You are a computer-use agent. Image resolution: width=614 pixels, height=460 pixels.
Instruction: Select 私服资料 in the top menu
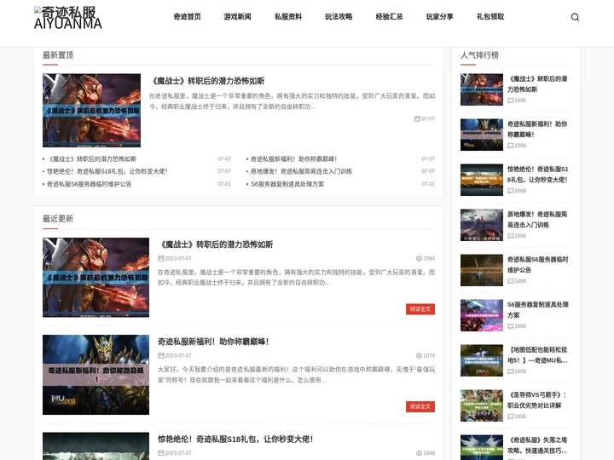(x=288, y=17)
